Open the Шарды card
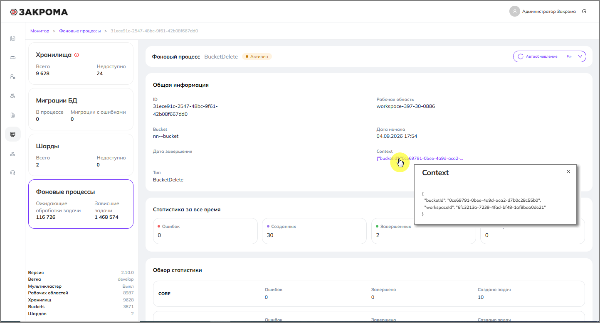Viewport: 600px width, 323px height. click(x=81, y=154)
